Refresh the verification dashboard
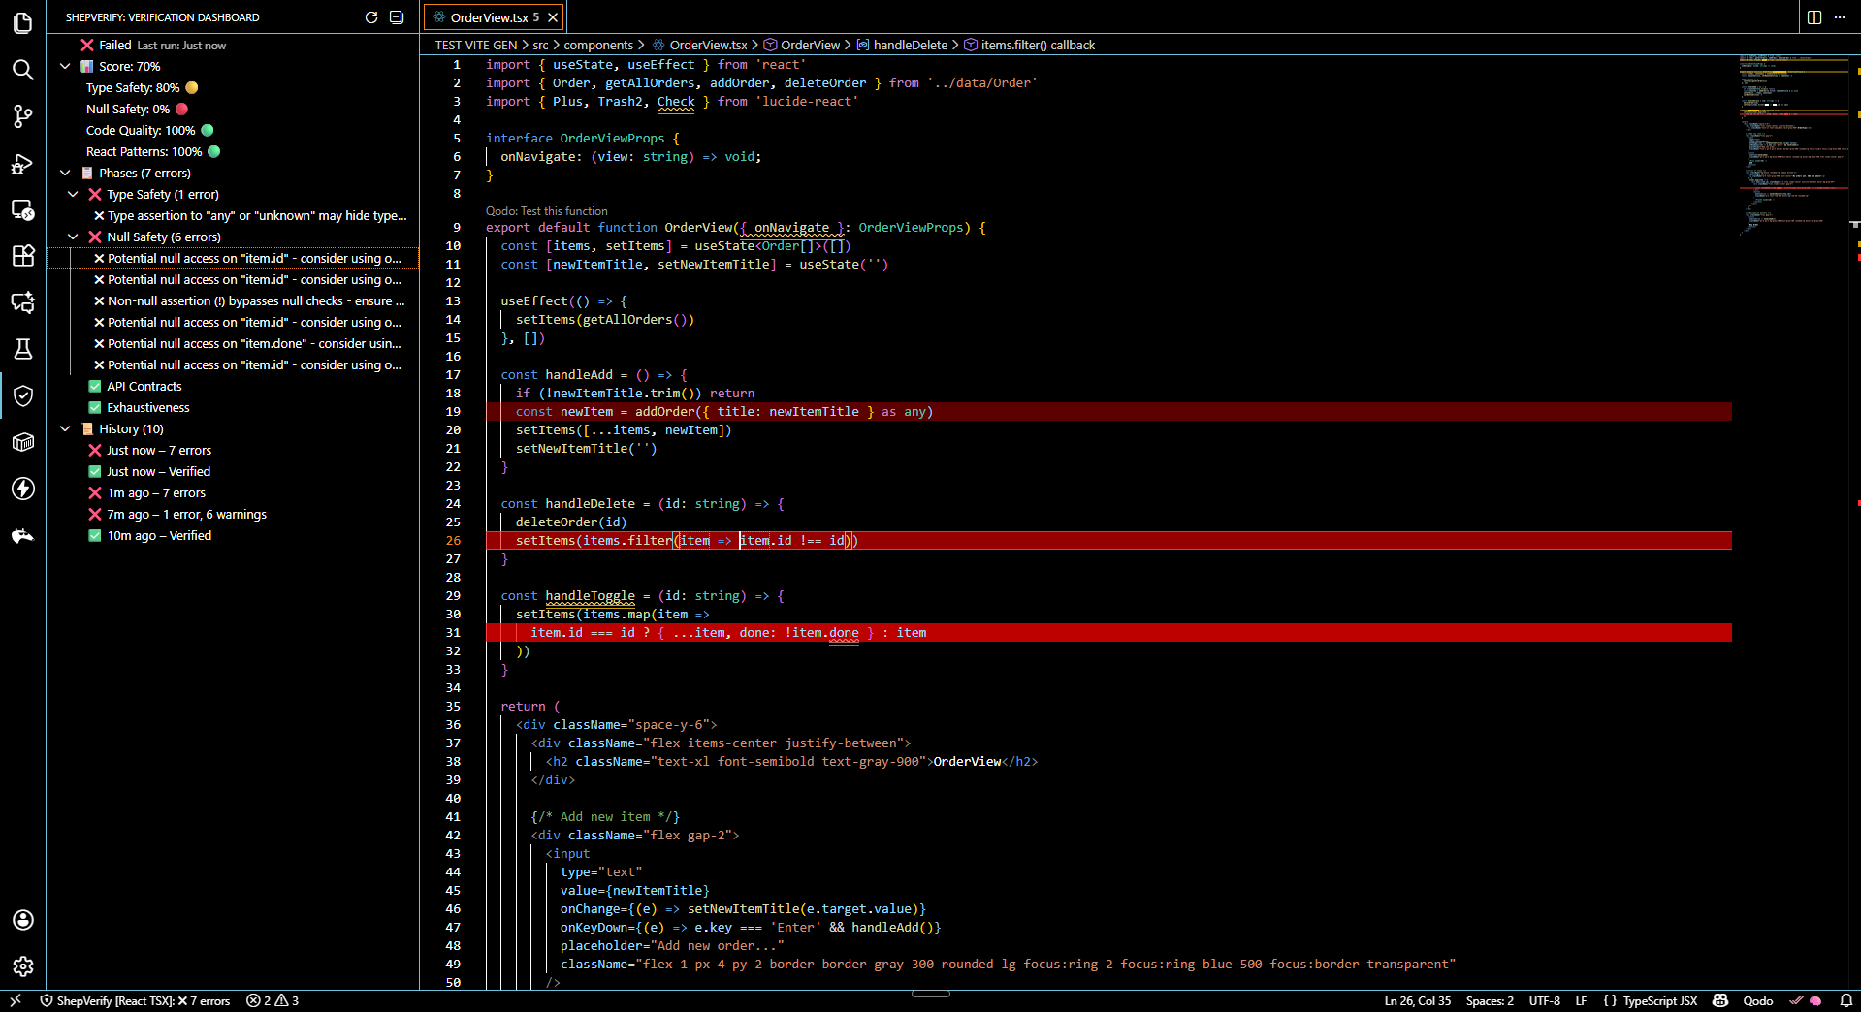The width and height of the screenshot is (1861, 1012). [370, 17]
